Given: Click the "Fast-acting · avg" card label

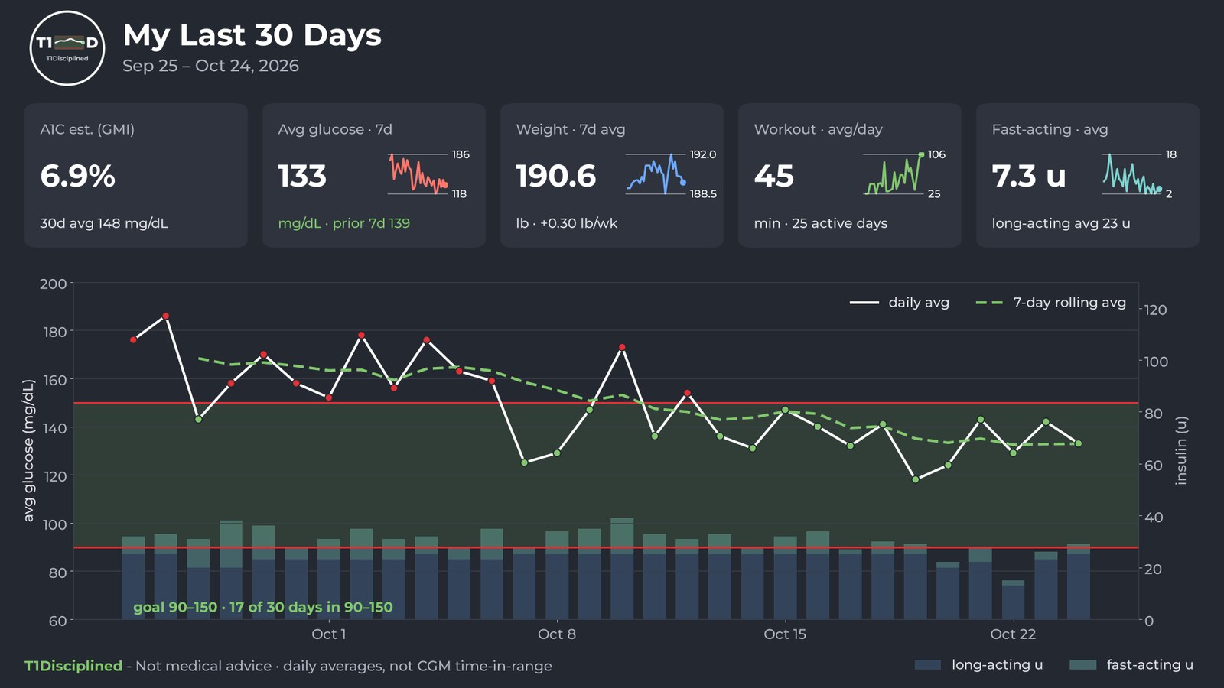Looking at the screenshot, I should [x=1050, y=129].
